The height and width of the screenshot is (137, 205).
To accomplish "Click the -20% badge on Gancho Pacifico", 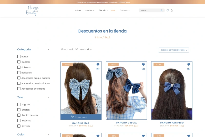I will click(159, 64).
